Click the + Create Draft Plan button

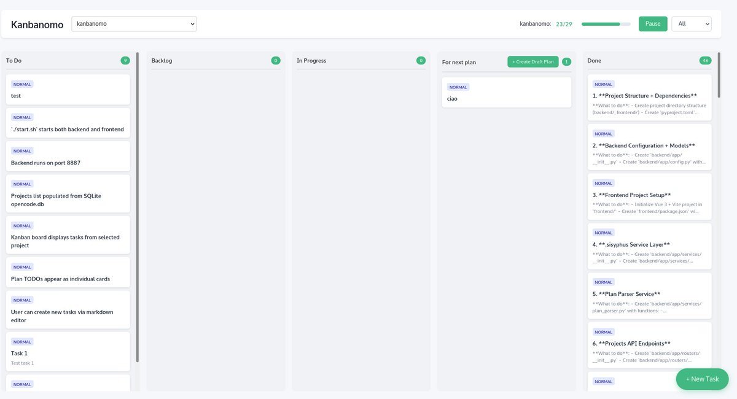pos(533,61)
